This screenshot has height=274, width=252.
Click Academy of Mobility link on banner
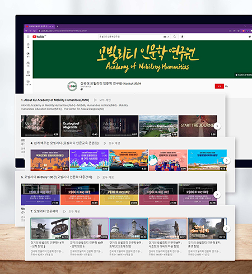point(243,75)
